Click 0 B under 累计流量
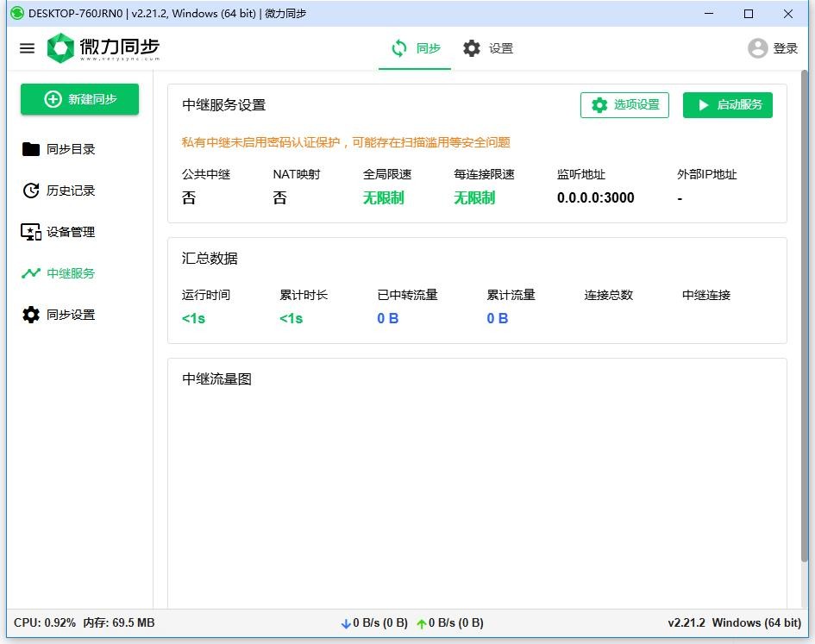Image resolution: width=815 pixels, height=644 pixels. click(498, 318)
